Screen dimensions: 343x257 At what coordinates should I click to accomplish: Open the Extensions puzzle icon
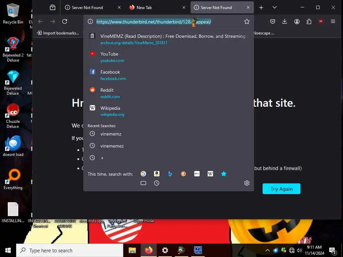[x=309, y=21]
